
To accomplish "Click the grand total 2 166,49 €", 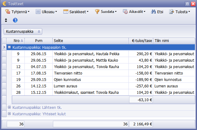I will (141, 124).
